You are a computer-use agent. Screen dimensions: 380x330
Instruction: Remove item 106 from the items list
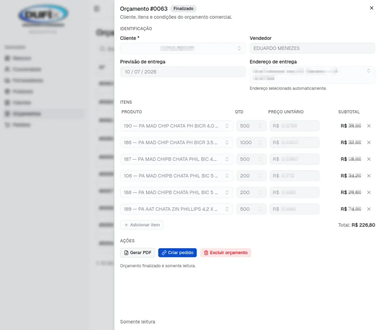pyautogui.click(x=369, y=176)
